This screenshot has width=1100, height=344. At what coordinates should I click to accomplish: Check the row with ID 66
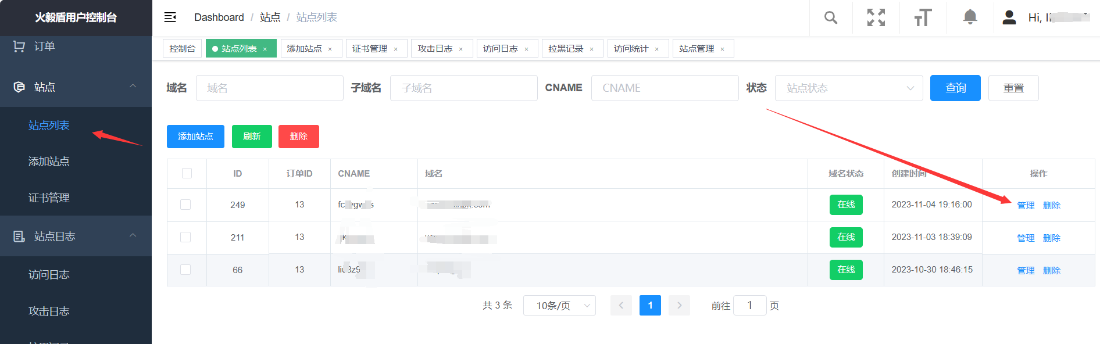[x=185, y=270]
